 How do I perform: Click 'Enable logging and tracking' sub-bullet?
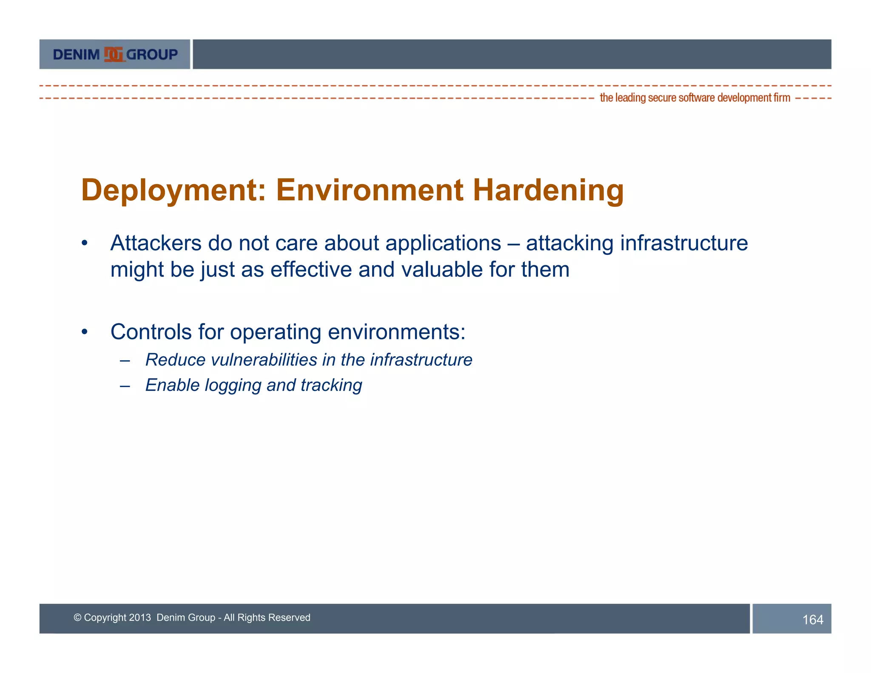pos(253,385)
